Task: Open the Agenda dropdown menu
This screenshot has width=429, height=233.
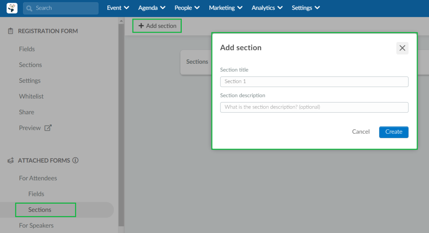Action: (152, 8)
